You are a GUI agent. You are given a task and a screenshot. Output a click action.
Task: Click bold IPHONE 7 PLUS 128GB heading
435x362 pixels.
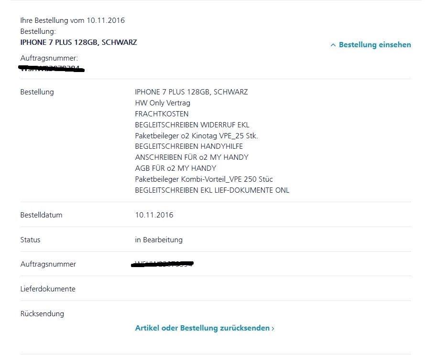(x=78, y=42)
